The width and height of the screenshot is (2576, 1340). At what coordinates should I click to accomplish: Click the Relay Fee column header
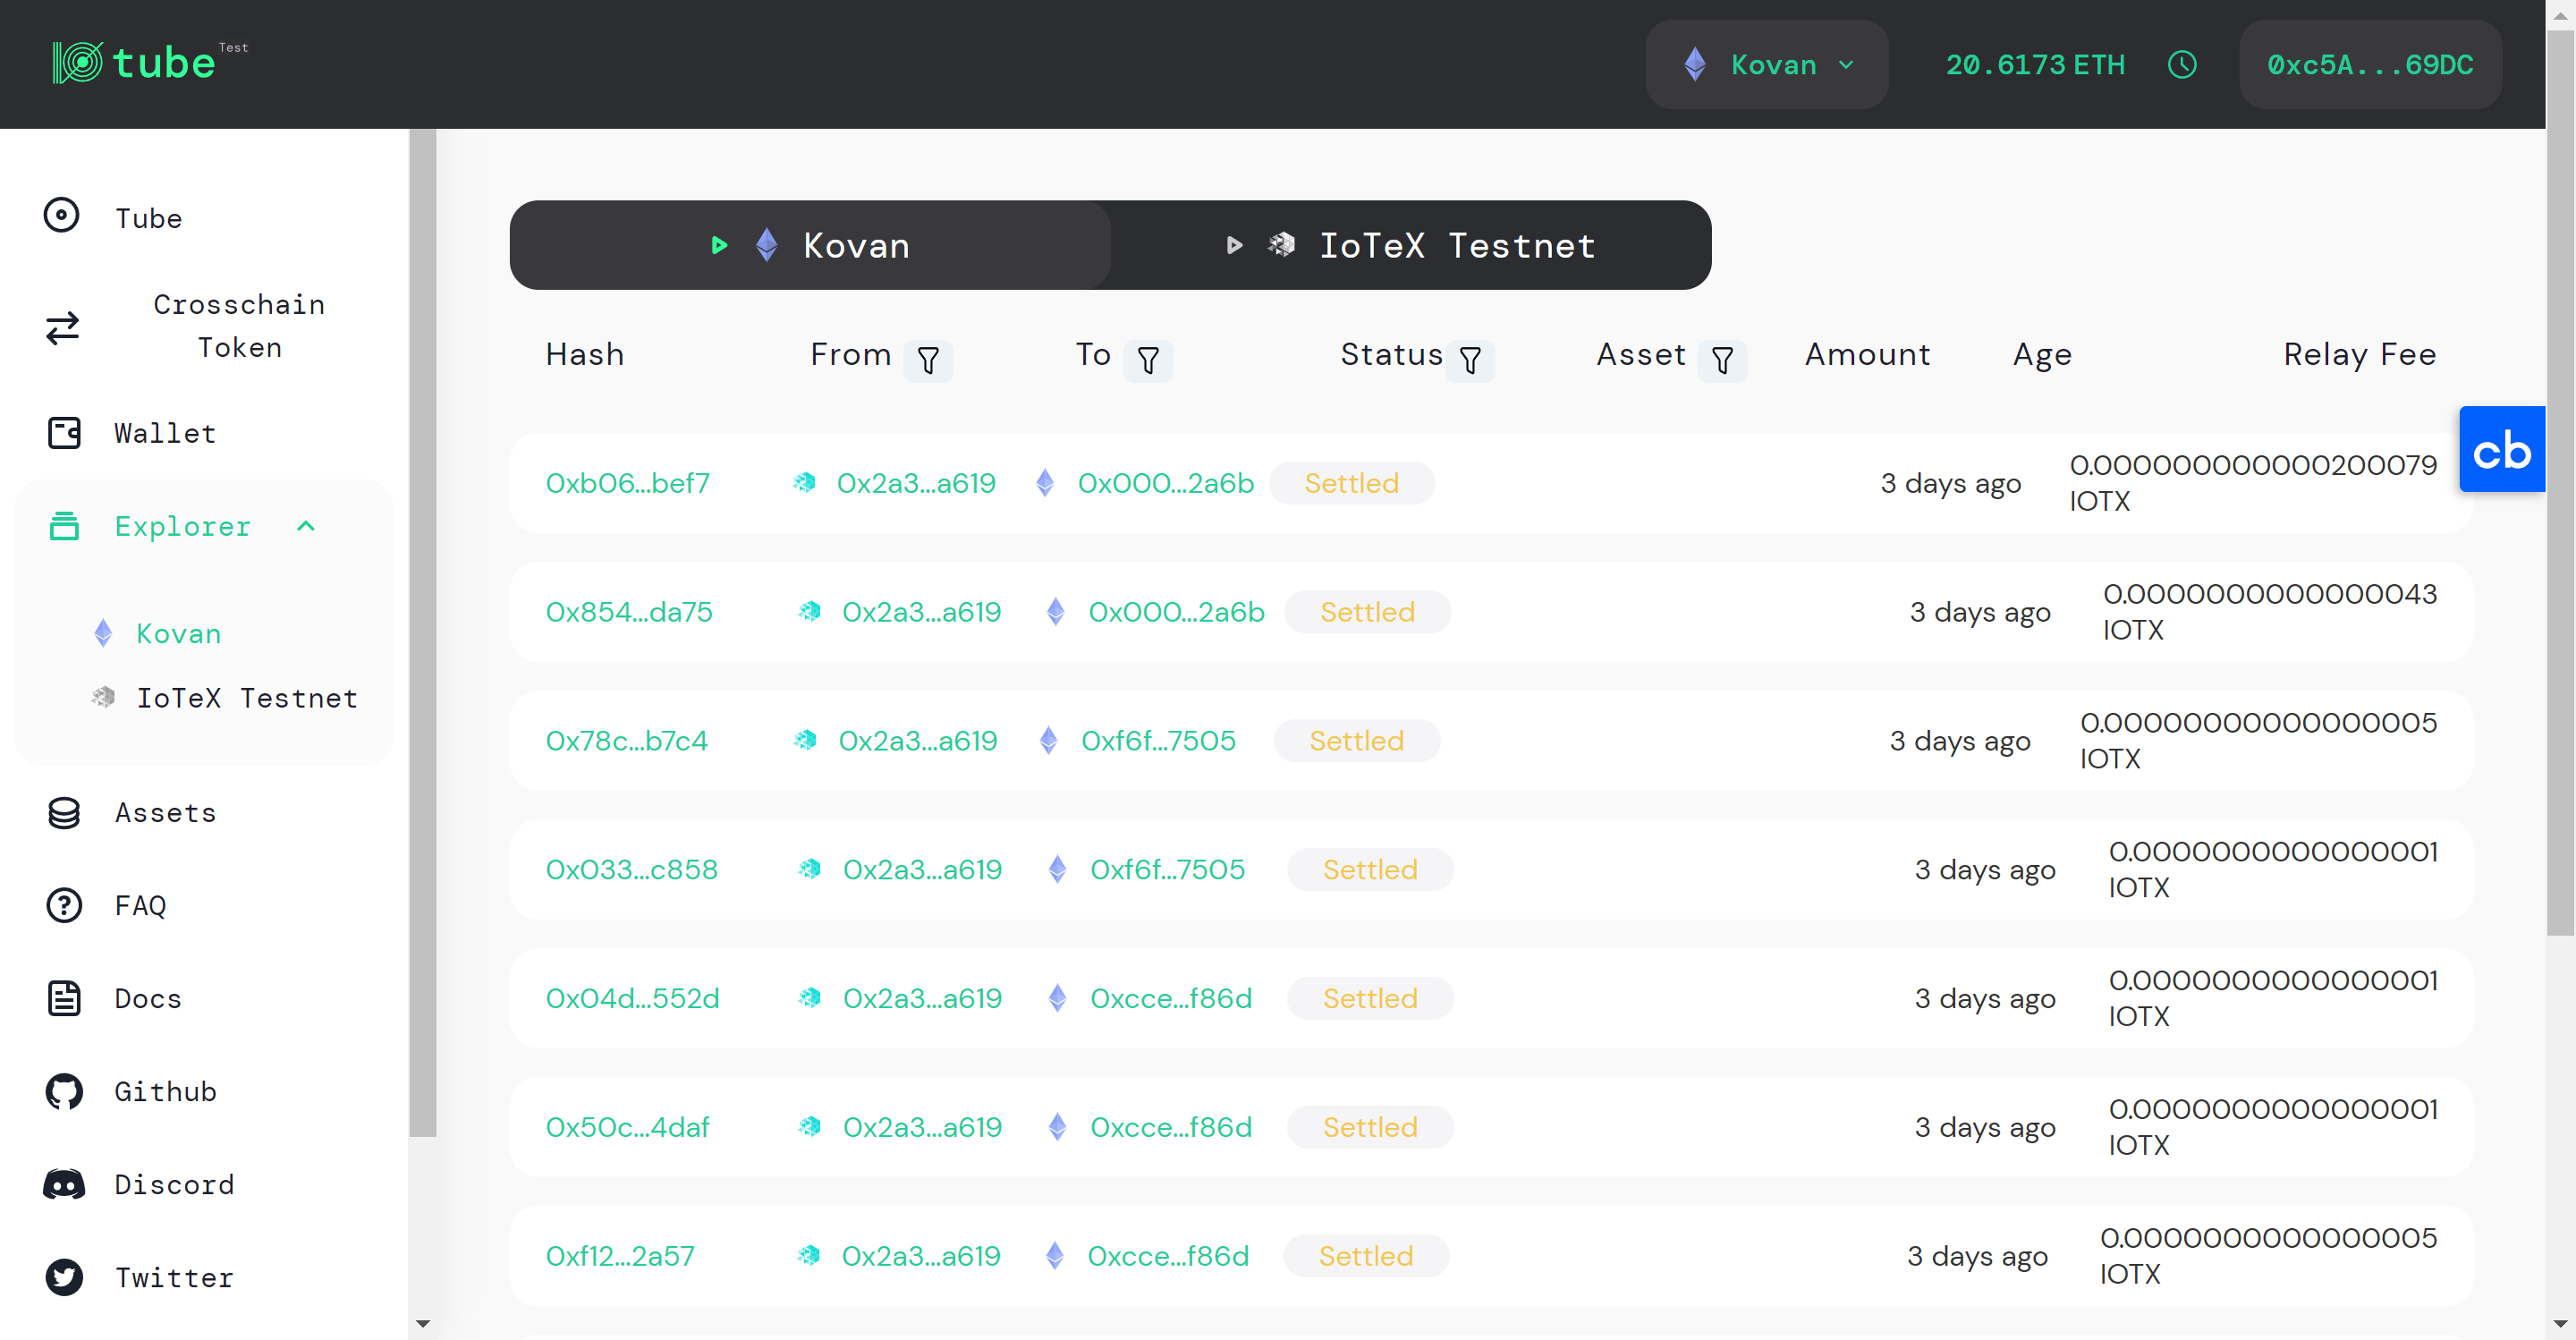point(2360,354)
